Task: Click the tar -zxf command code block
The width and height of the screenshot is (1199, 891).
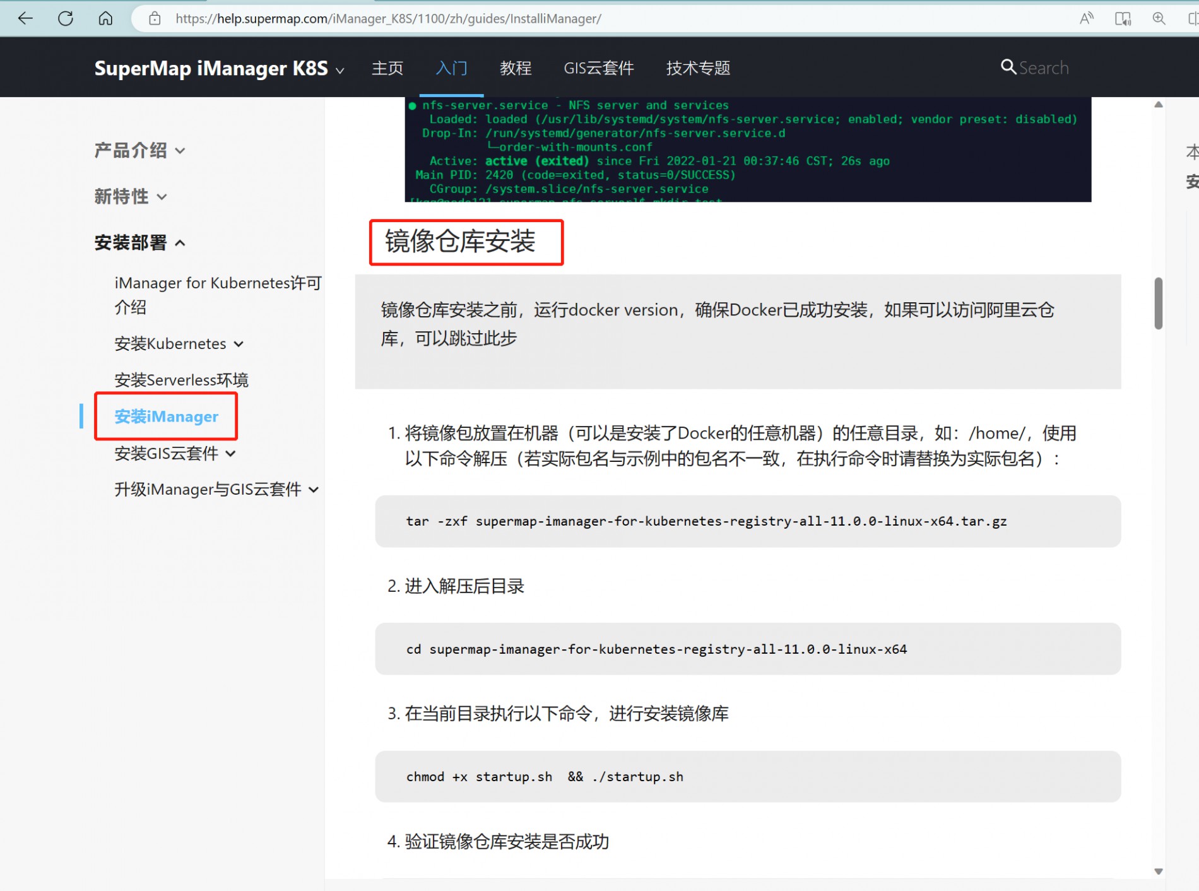Action: coord(748,521)
